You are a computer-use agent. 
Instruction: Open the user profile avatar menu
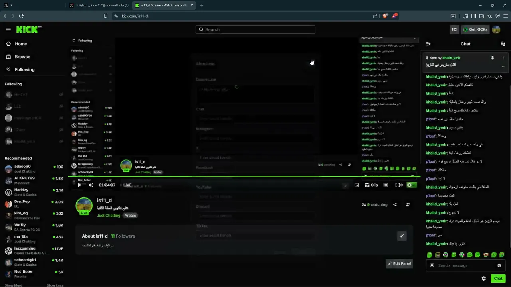[x=496, y=29]
